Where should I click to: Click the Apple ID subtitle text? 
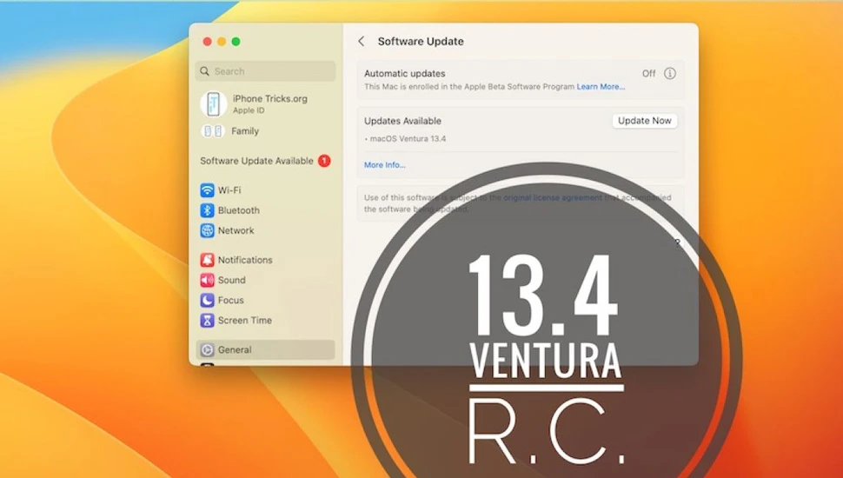click(x=249, y=110)
